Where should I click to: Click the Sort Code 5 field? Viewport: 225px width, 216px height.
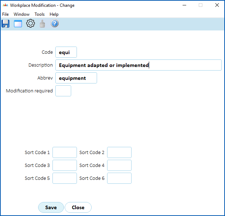click(x=65, y=178)
